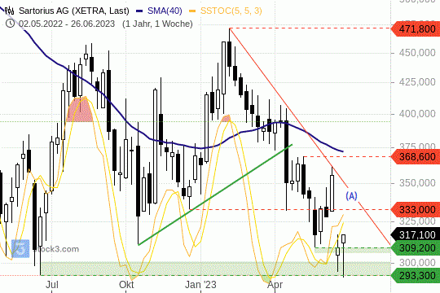
Task: Click the blue (A) wave annotation
Action: (x=351, y=196)
